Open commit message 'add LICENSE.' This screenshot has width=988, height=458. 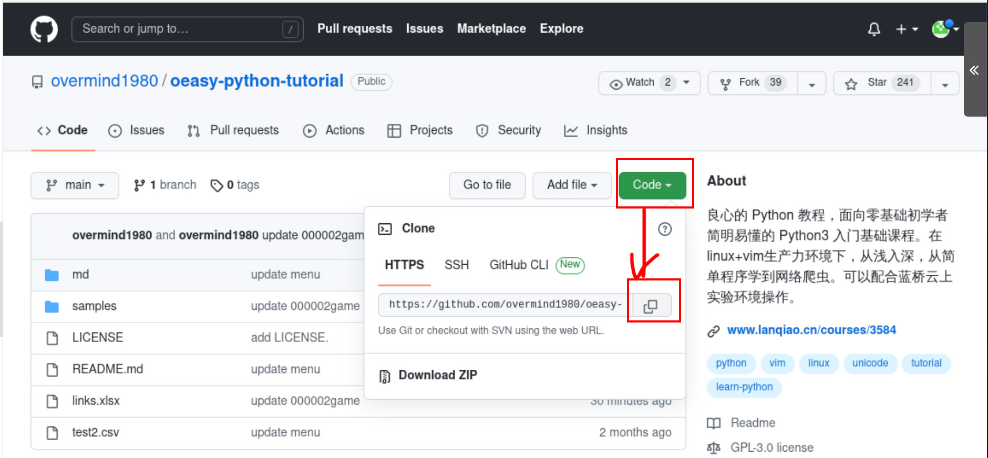click(290, 338)
